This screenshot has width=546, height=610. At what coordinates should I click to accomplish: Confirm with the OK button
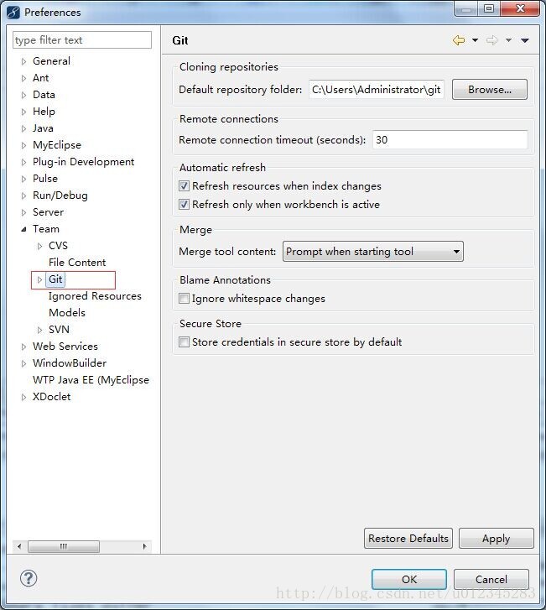coord(409,580)
